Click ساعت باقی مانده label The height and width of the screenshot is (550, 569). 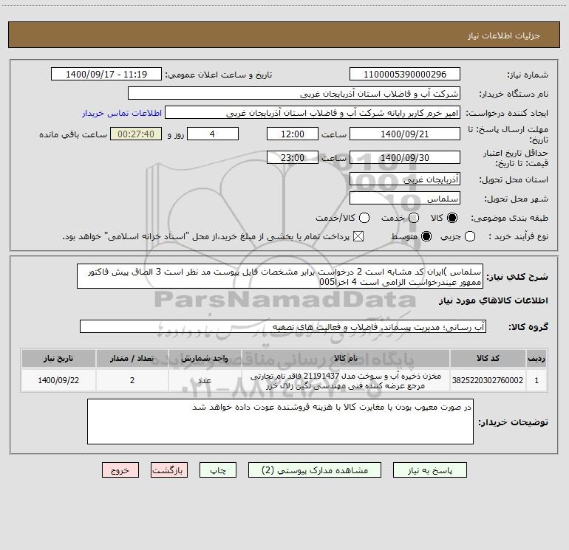point(73,134)
